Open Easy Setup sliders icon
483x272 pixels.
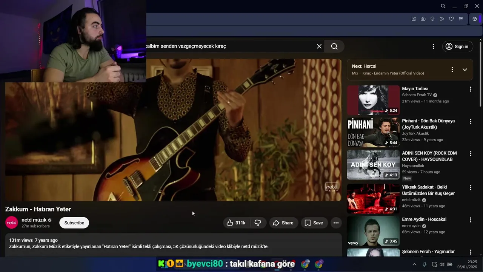tap(461, 19)
